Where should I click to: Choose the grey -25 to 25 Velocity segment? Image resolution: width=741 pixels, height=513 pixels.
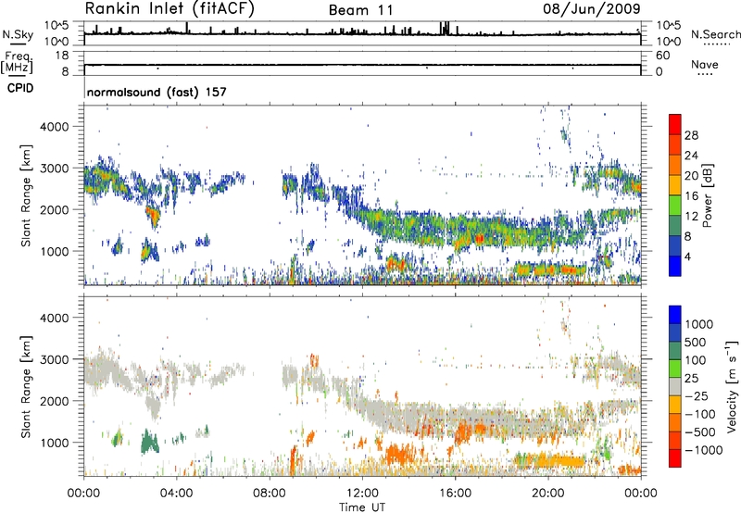tap(675, 386)
